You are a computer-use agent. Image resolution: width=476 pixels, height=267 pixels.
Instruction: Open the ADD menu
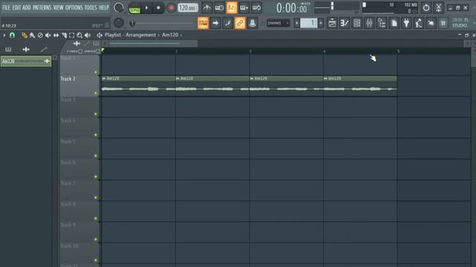[27, 7]
